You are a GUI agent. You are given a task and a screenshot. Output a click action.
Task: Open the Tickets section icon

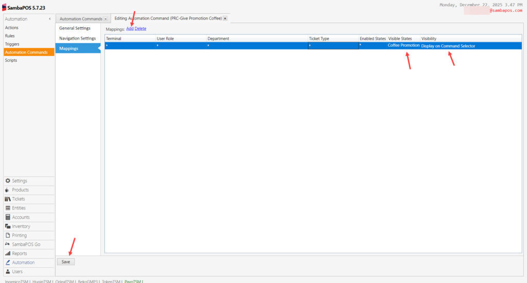click(8, 199)
